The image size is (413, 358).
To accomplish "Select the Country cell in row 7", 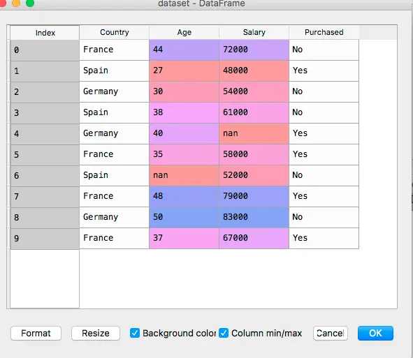I will click(x=115, y=197).
